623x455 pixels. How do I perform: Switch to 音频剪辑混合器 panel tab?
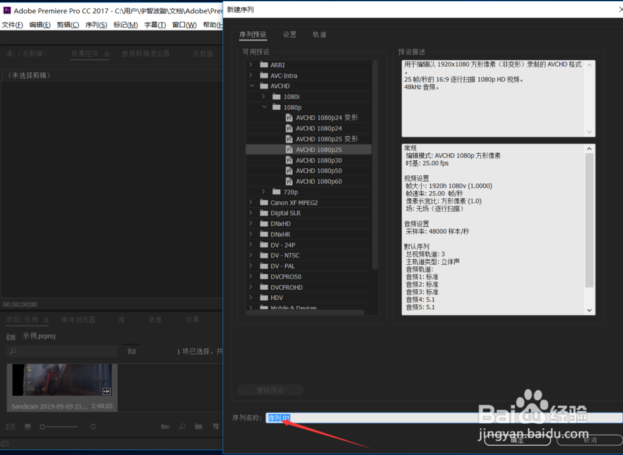tap(146, 54)
